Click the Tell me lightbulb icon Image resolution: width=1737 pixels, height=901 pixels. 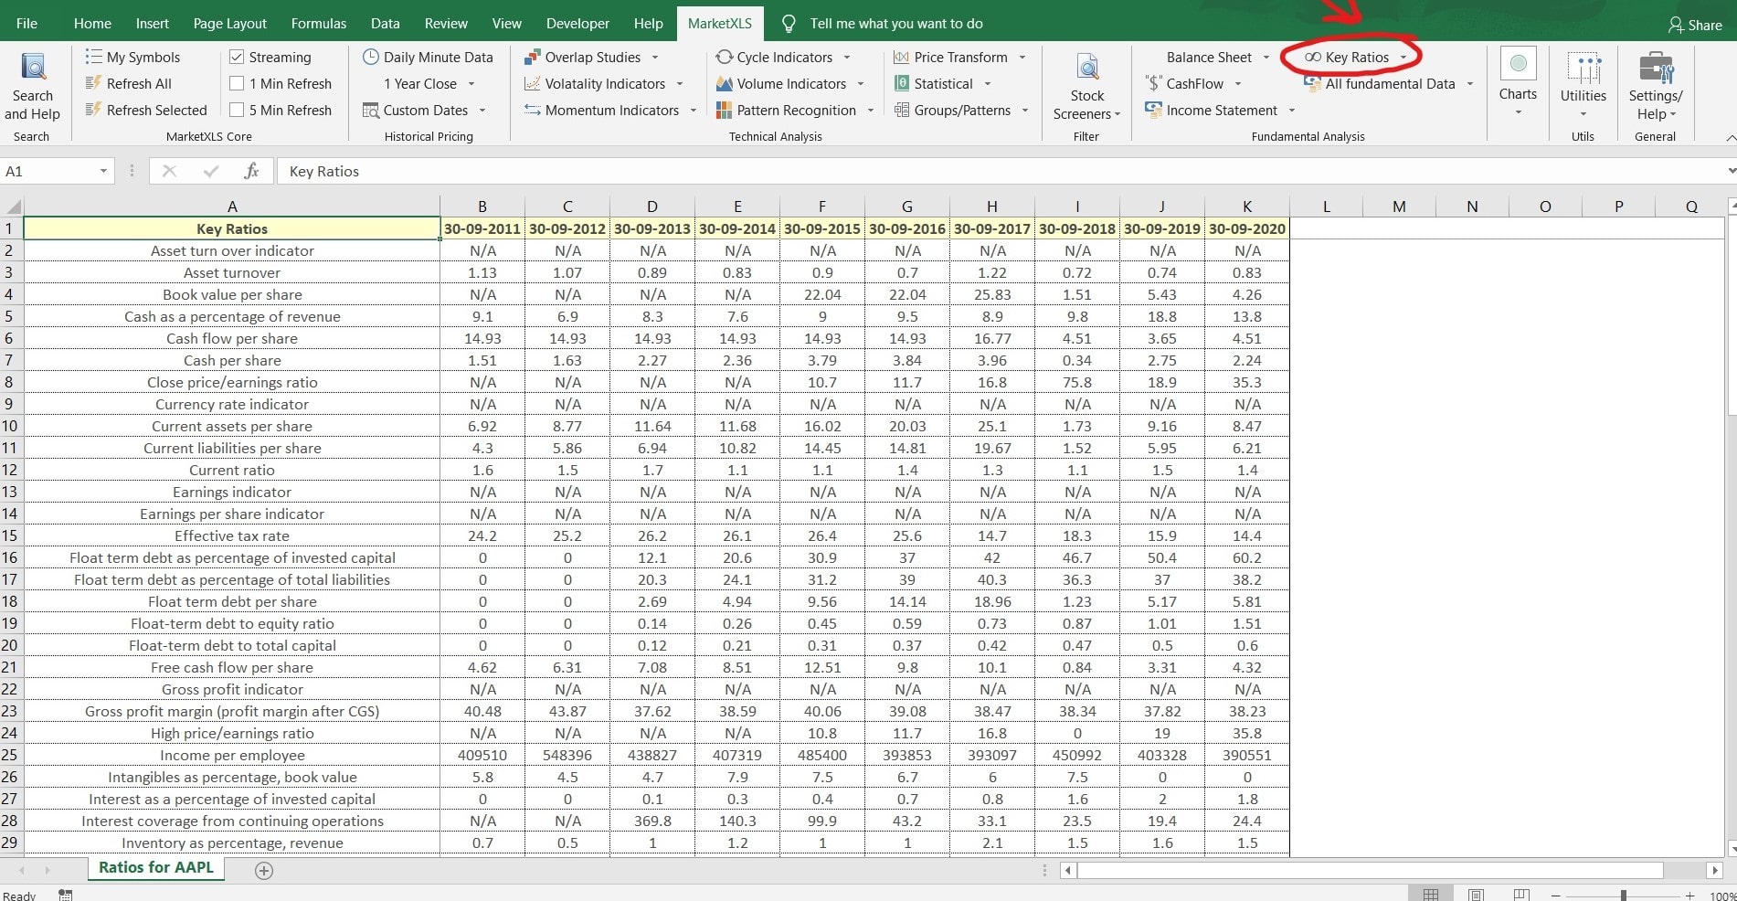789,24
